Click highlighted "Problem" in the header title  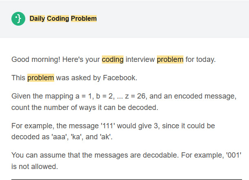point(84,19)
